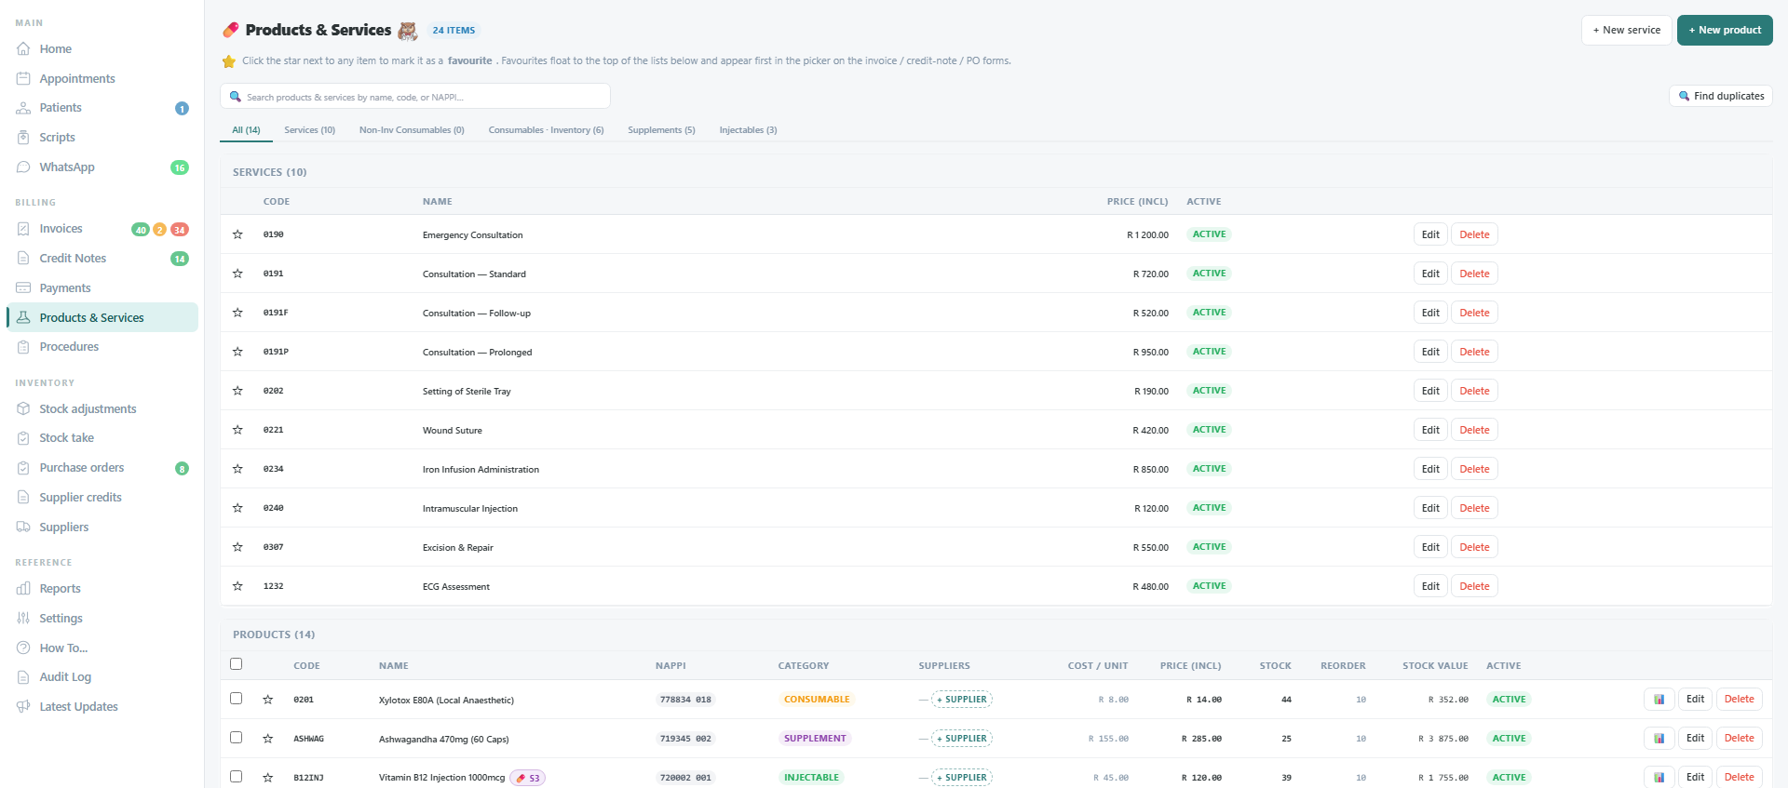Image resolution: width=1788 pixels, height=788 pixels.
Task: Open Settings from the sidebar
Action: (x=102, y=619)
